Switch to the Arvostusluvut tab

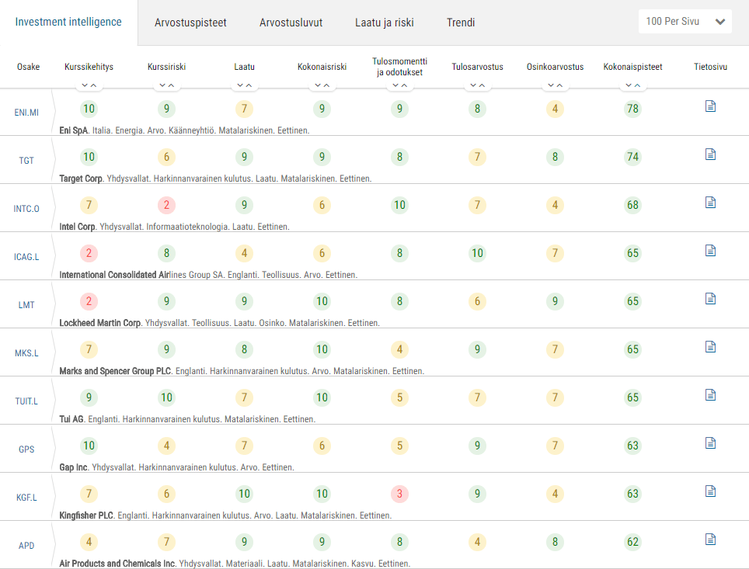291,23
